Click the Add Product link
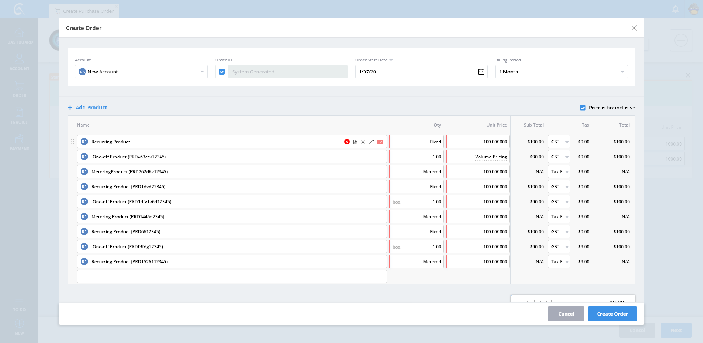The height and width of the screenshot is (343, 703). pos(91,108)
